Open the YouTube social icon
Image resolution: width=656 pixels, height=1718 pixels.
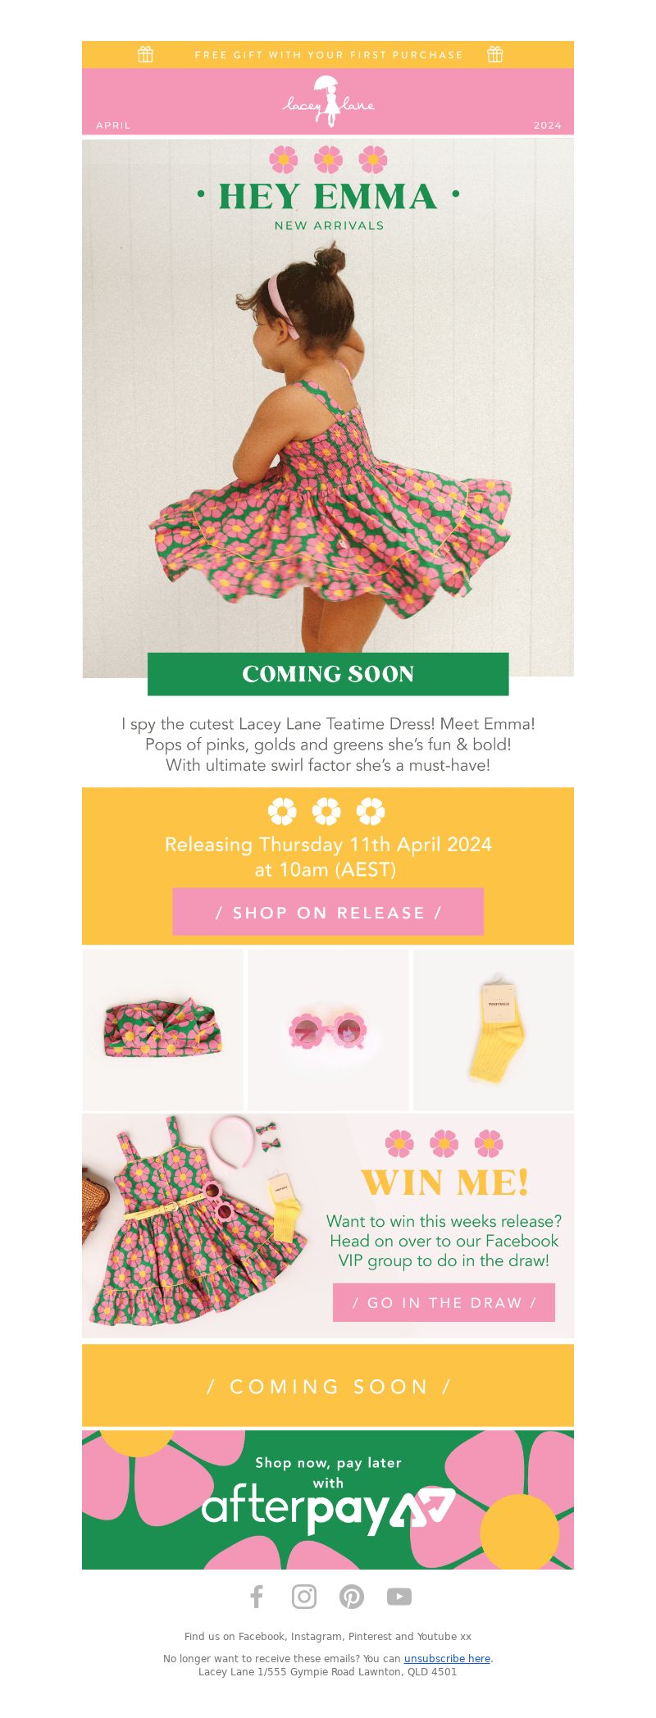[x=399, y=1597]
